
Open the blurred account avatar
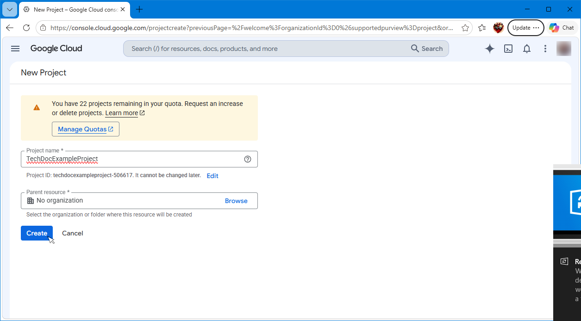point(563,49)
